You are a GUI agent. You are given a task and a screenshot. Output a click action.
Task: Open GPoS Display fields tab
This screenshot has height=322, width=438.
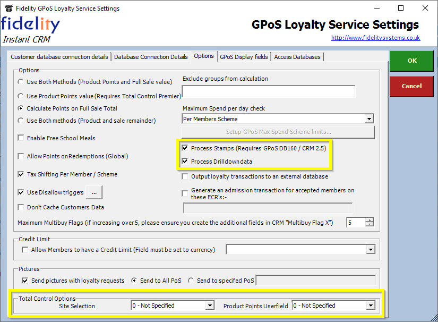(244, 57)
